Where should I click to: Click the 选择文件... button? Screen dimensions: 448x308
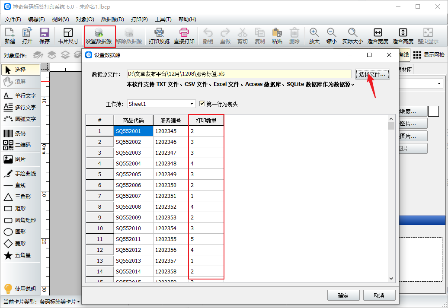[372, 74]
